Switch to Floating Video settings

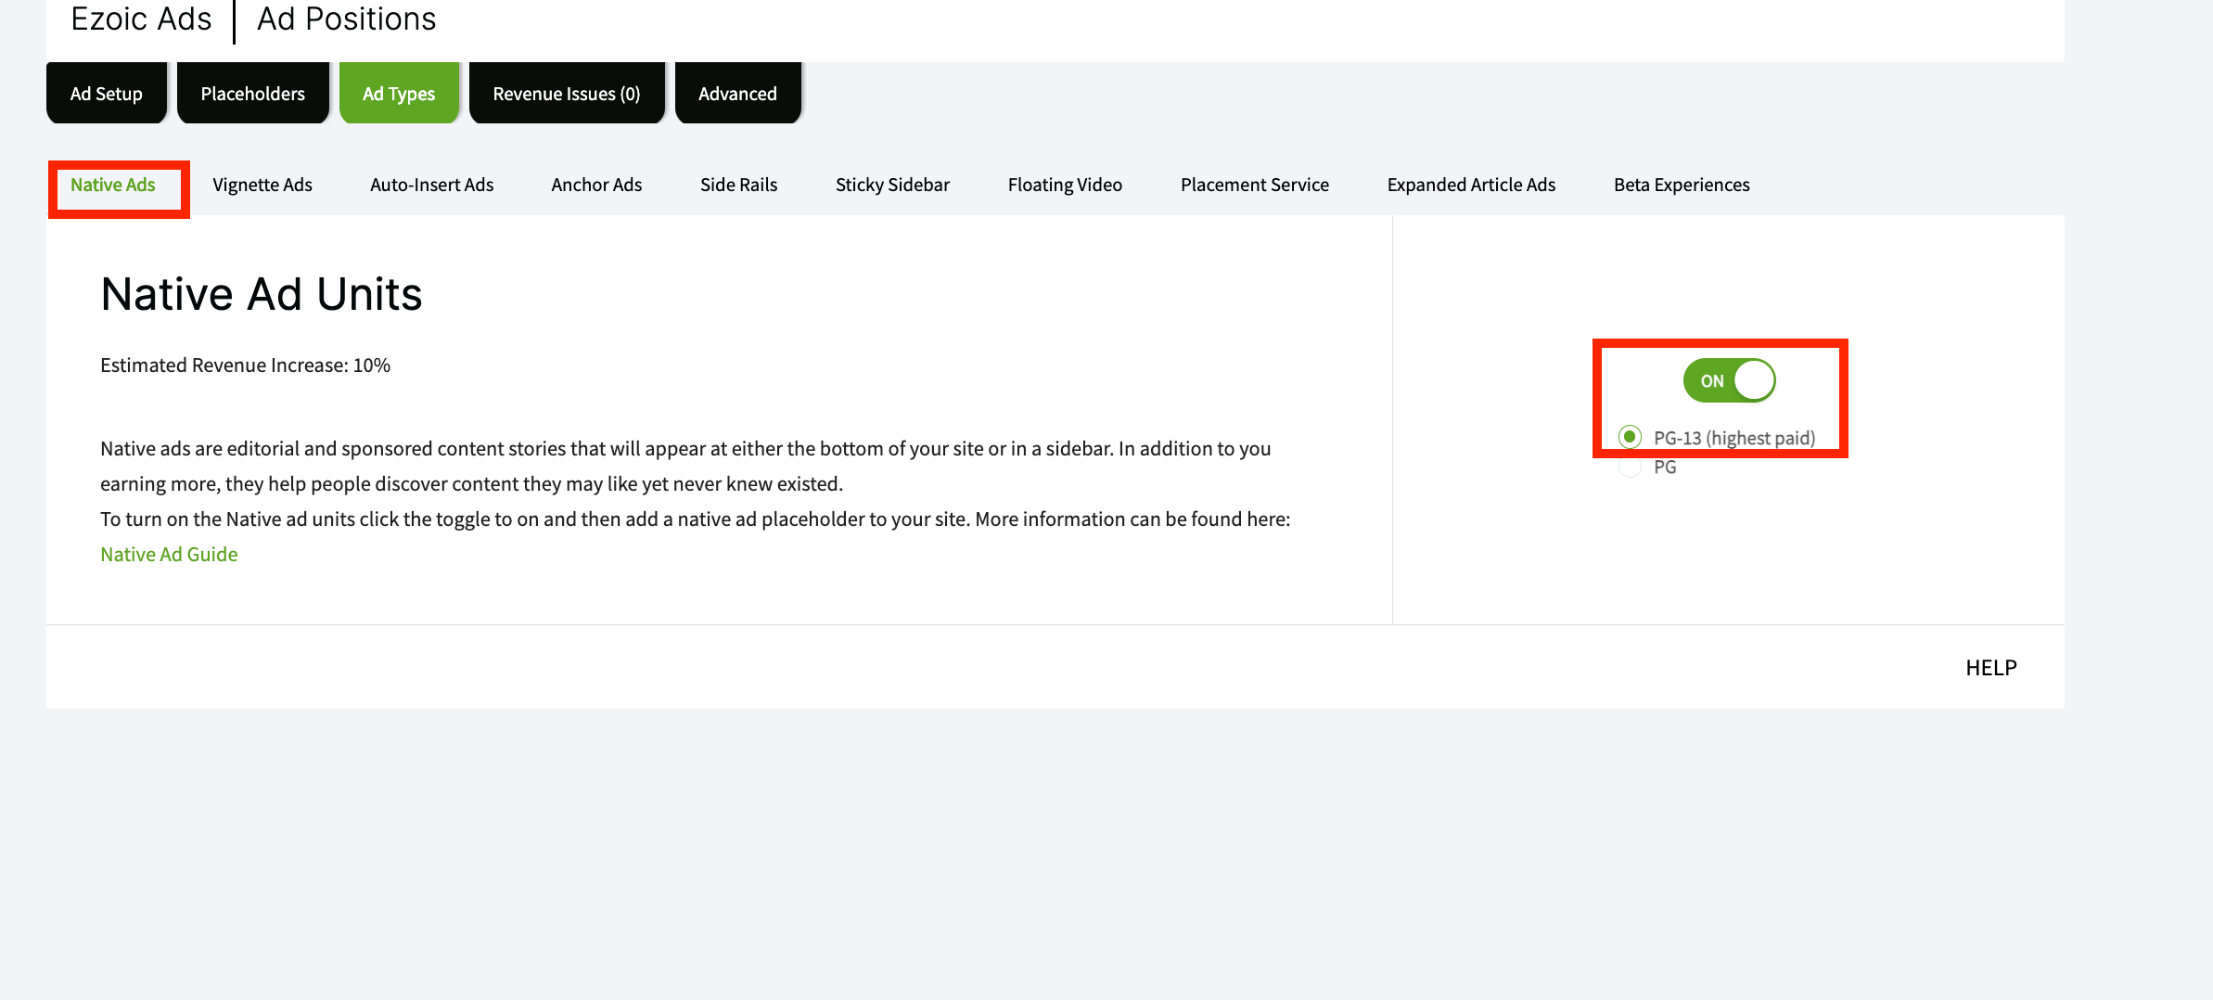click(1066, 185)
